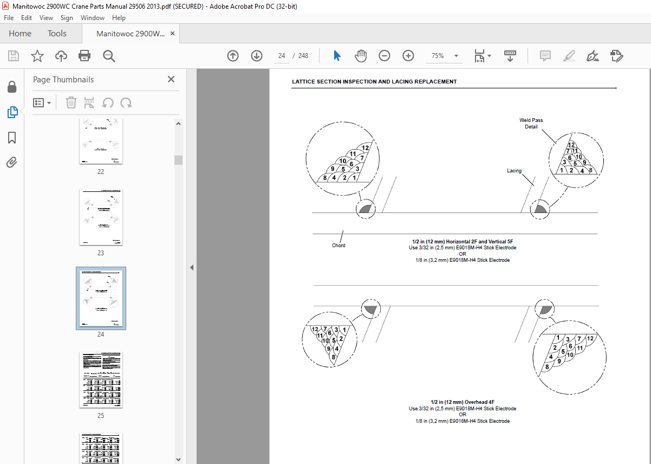651x464 pixels.
Task: Click the 'Page Thumbnails' panel title
Action: coord(63,80)
